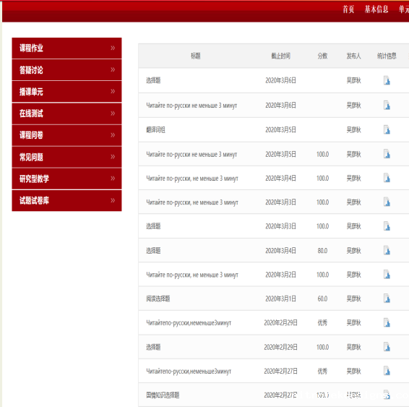Open statistics icon for 2020年3月2日 row

click(387, 275)
